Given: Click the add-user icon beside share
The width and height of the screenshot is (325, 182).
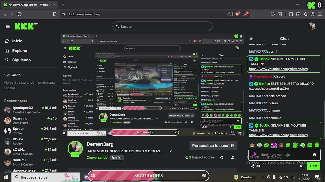Looking at the screenshot, I should click(x=233, y=157).
